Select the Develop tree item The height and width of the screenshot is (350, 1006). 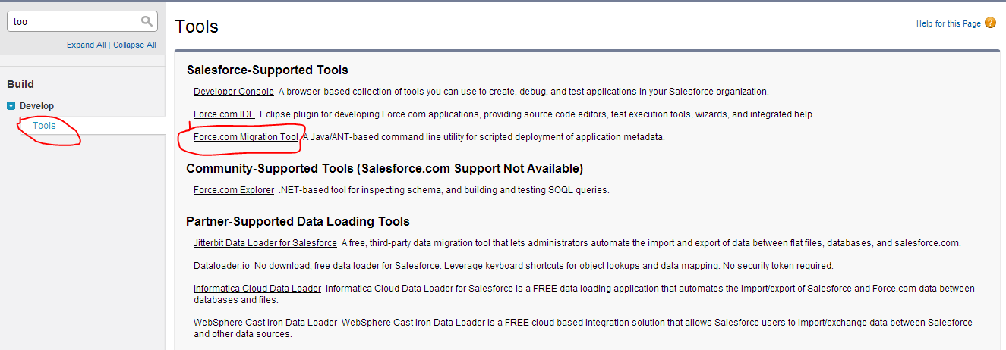[x=36, y=106]
